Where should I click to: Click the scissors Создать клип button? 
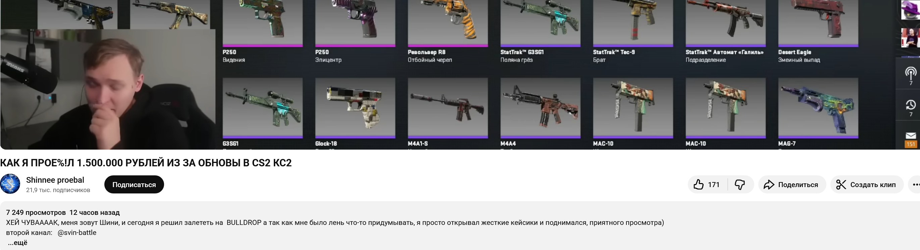[x=867, y=184]
